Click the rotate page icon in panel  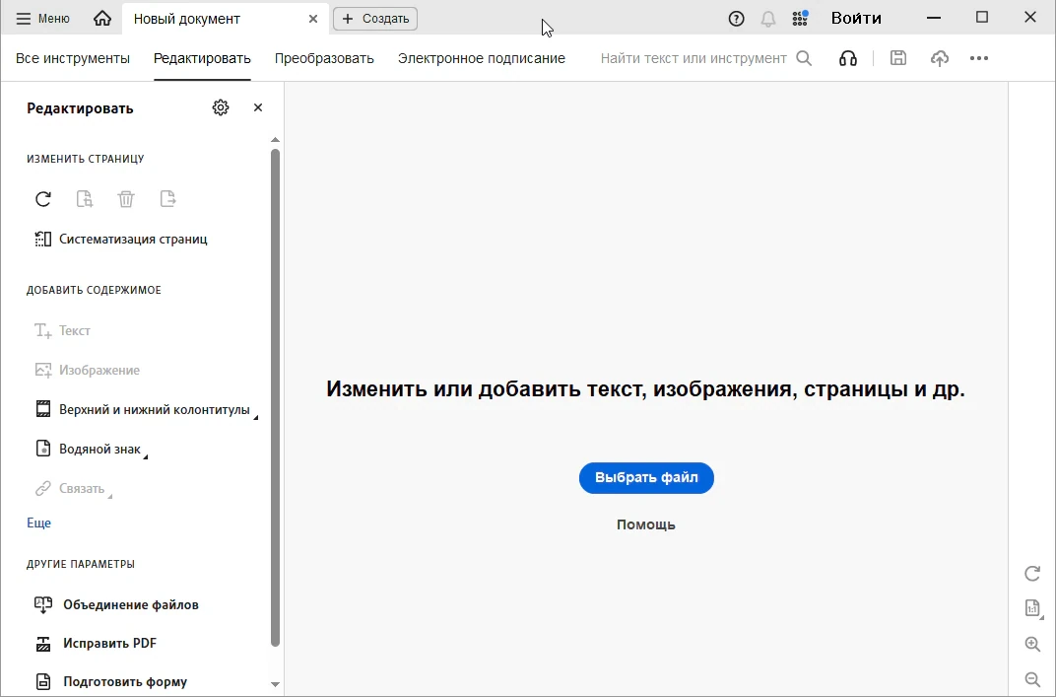(x=43, y=199)
